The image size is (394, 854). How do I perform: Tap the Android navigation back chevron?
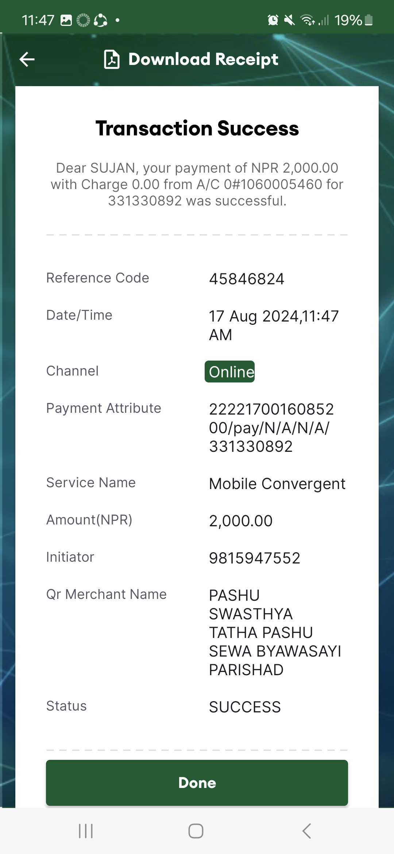(x=307, y=831)
